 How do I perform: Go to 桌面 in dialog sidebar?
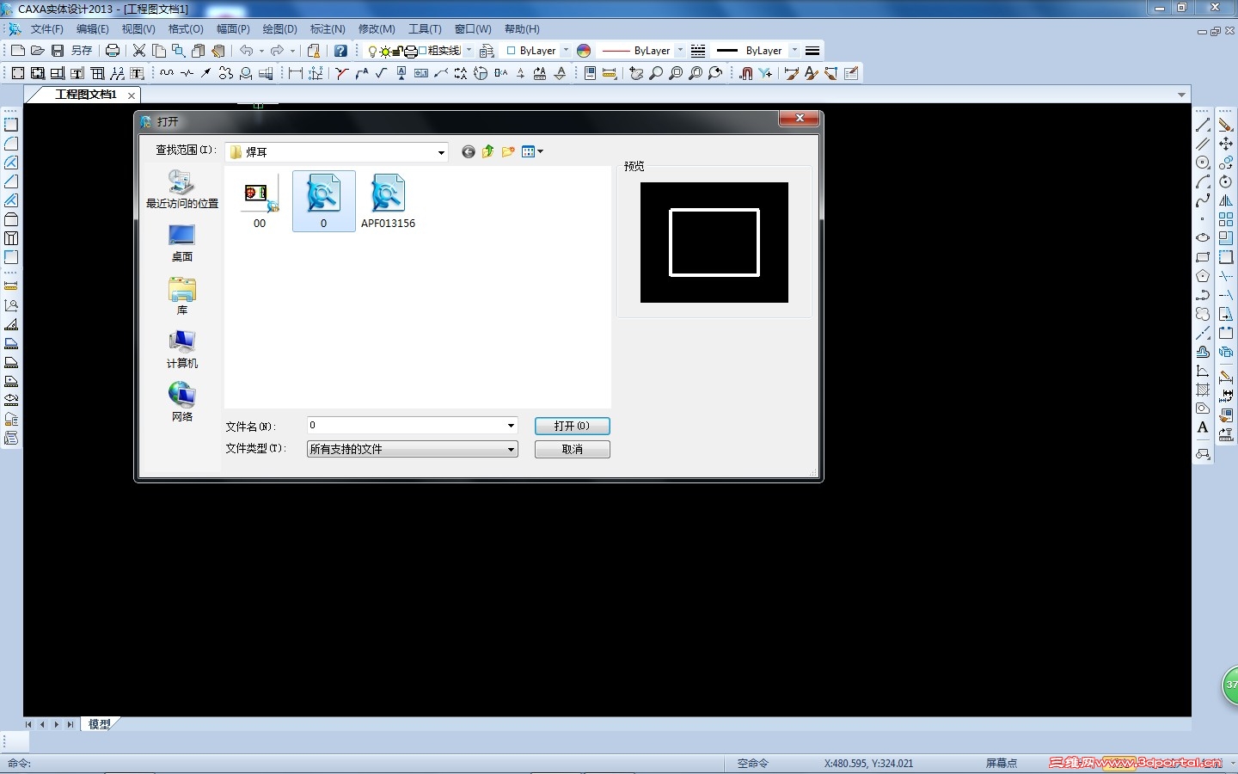[x=182, y=243]
